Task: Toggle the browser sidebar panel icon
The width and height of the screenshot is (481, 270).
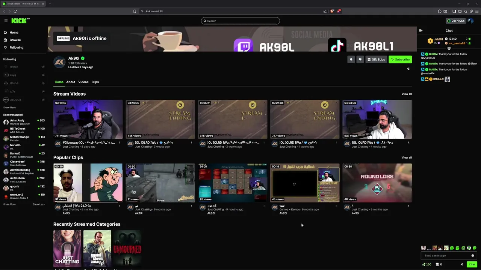Action: click(454, 11)
